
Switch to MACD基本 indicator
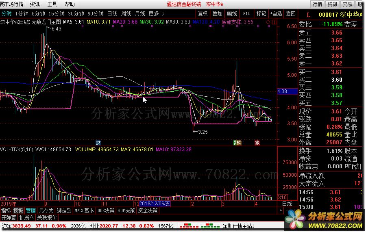pos(84,210)
